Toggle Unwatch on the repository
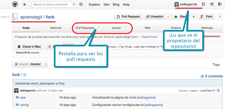The width and height of the screenshot is (225, 109). coord(154,17)
